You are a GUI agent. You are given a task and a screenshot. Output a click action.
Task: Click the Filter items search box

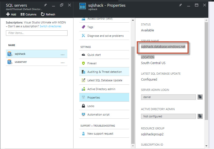tap(37, 33)
